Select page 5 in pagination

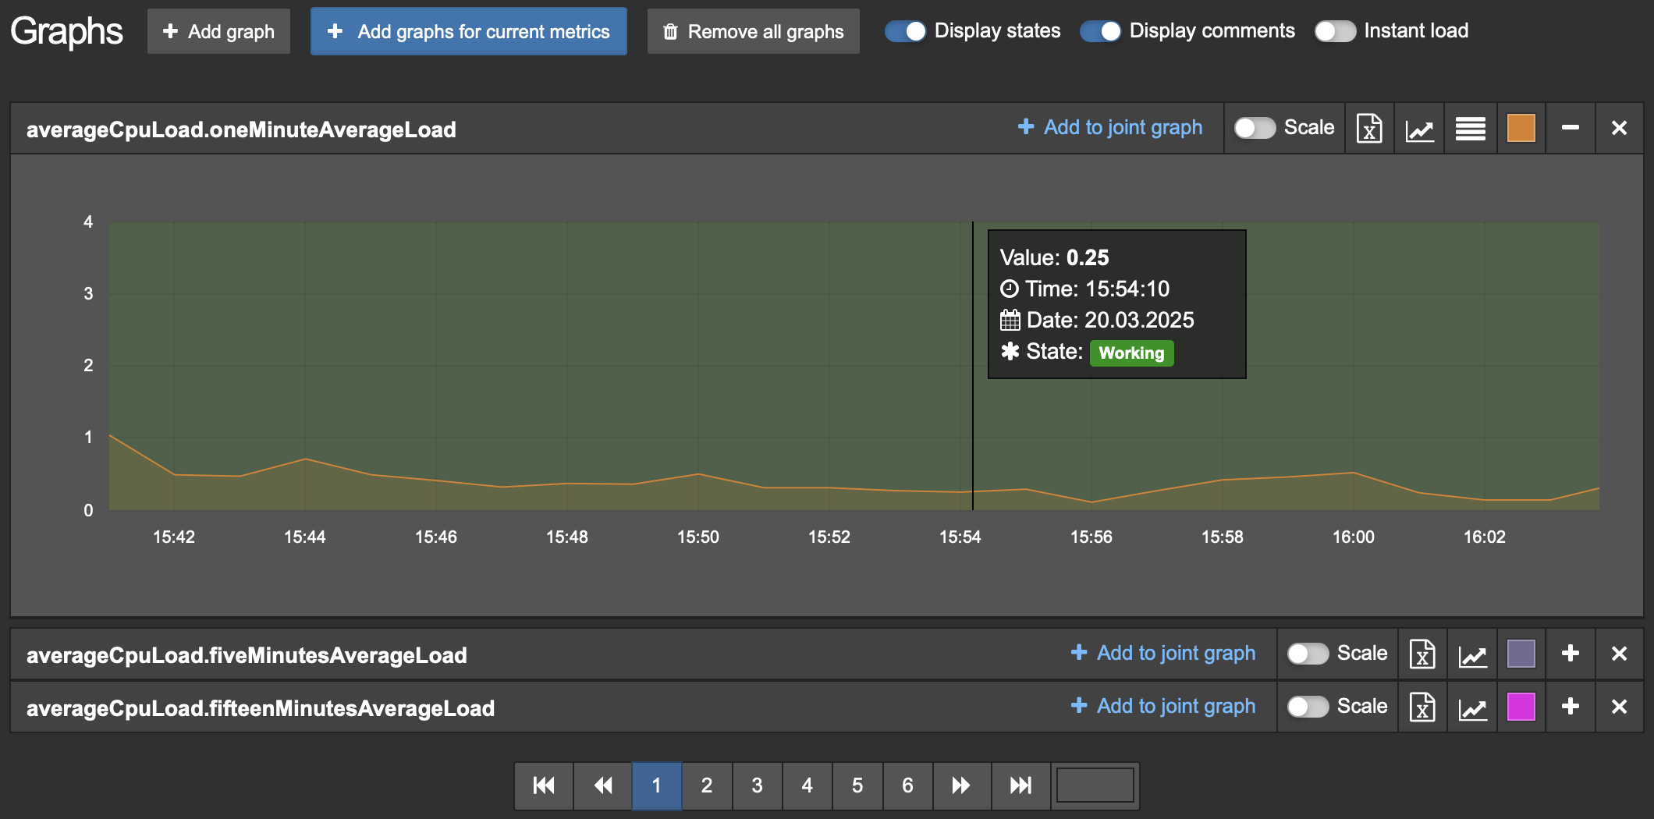click(x=857, y=785)
